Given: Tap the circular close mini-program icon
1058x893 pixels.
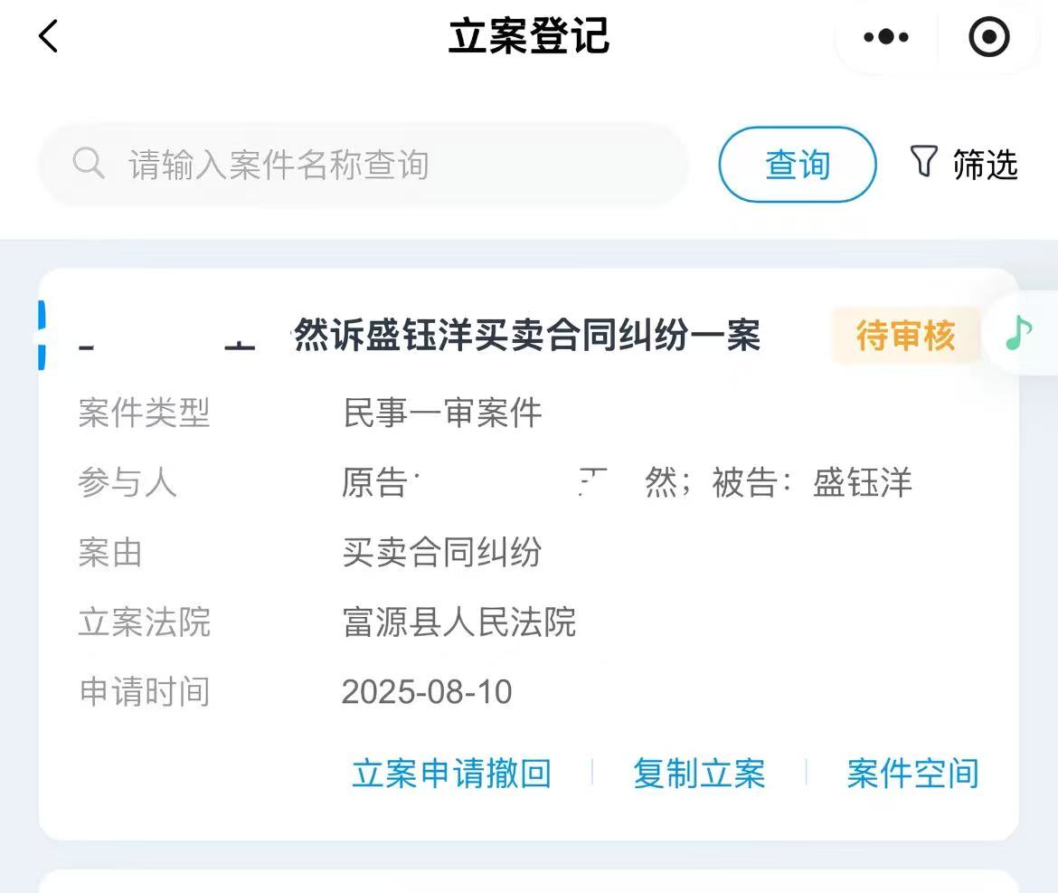Looking at the screenshot, I should (x=988, y=37).
